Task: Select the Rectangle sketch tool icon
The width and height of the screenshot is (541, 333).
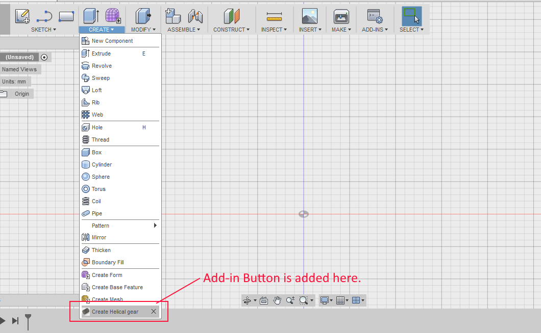Action: pos(66,16)
